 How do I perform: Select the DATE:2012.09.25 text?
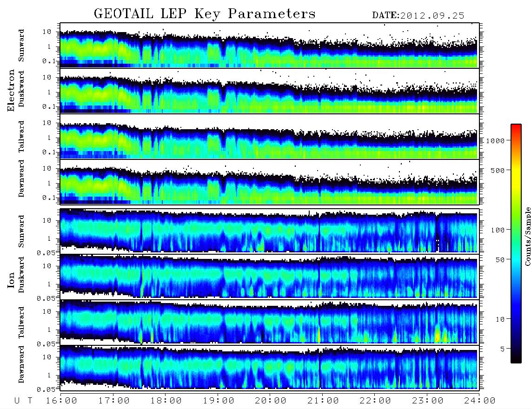click(x=418, y=16)
